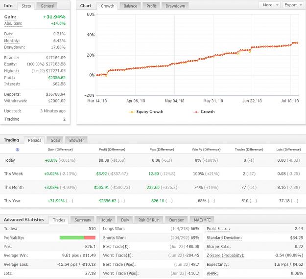Image resolution: width=306 pixels, height=279 pixels.
Task: Click the help question-mark icon in Periods table
Action: tap(17, 150)
